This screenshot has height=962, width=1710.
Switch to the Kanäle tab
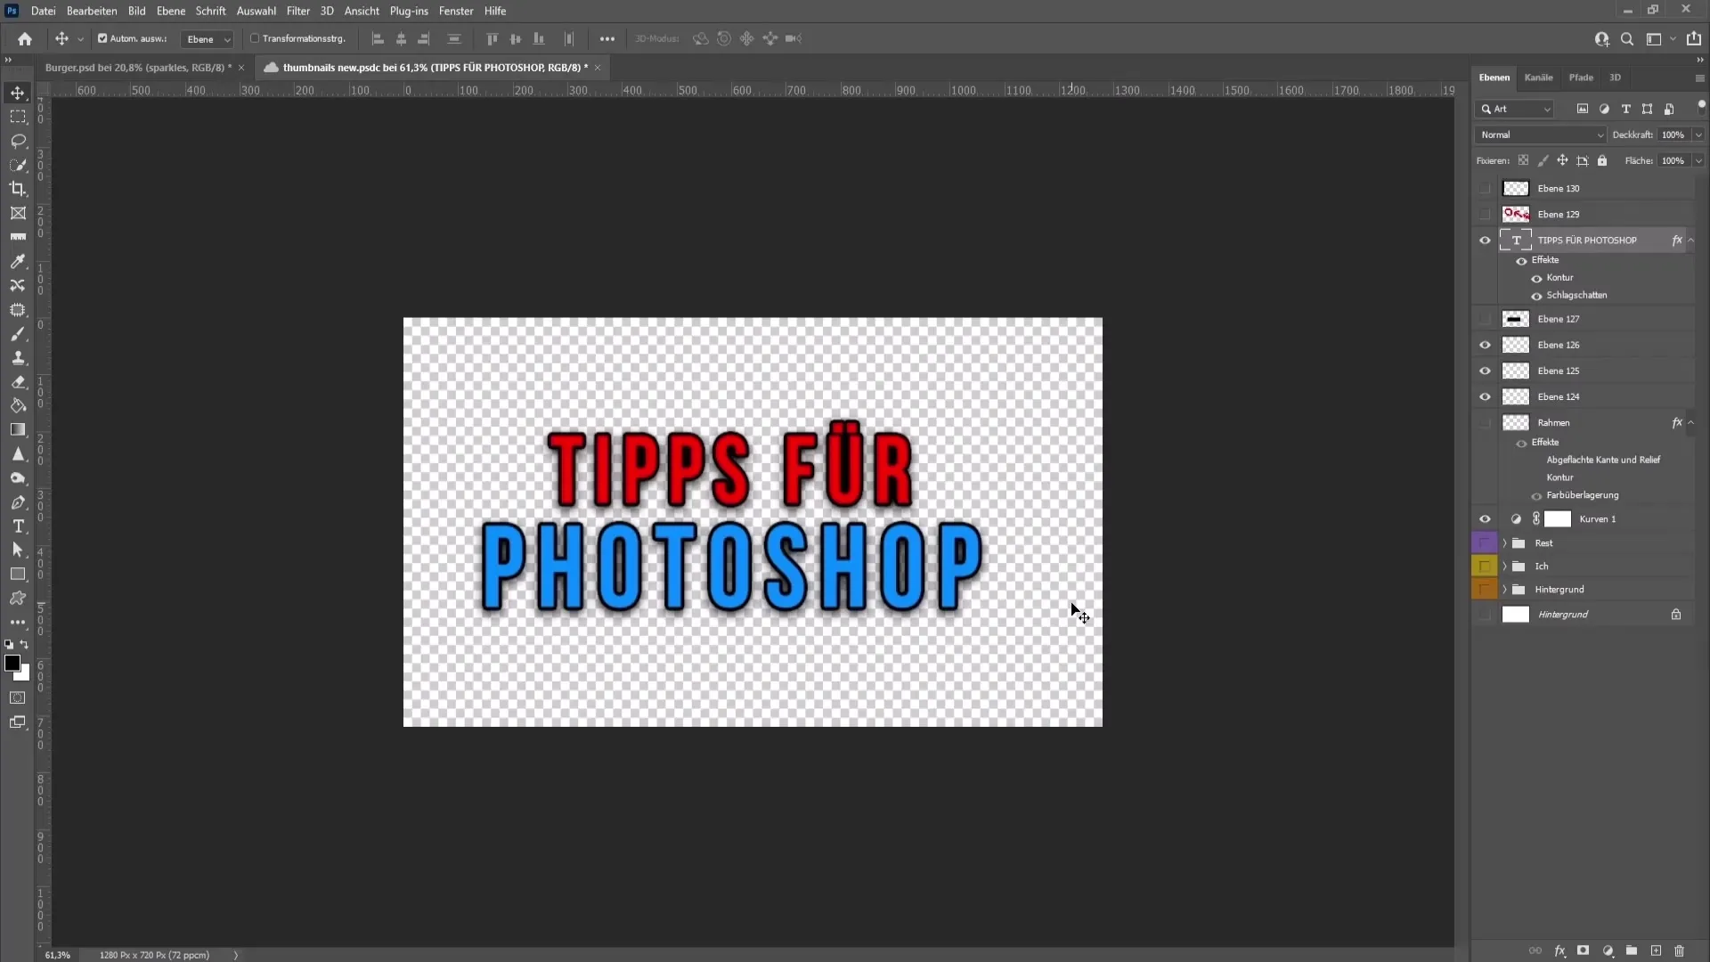(x=1538, y=77)
